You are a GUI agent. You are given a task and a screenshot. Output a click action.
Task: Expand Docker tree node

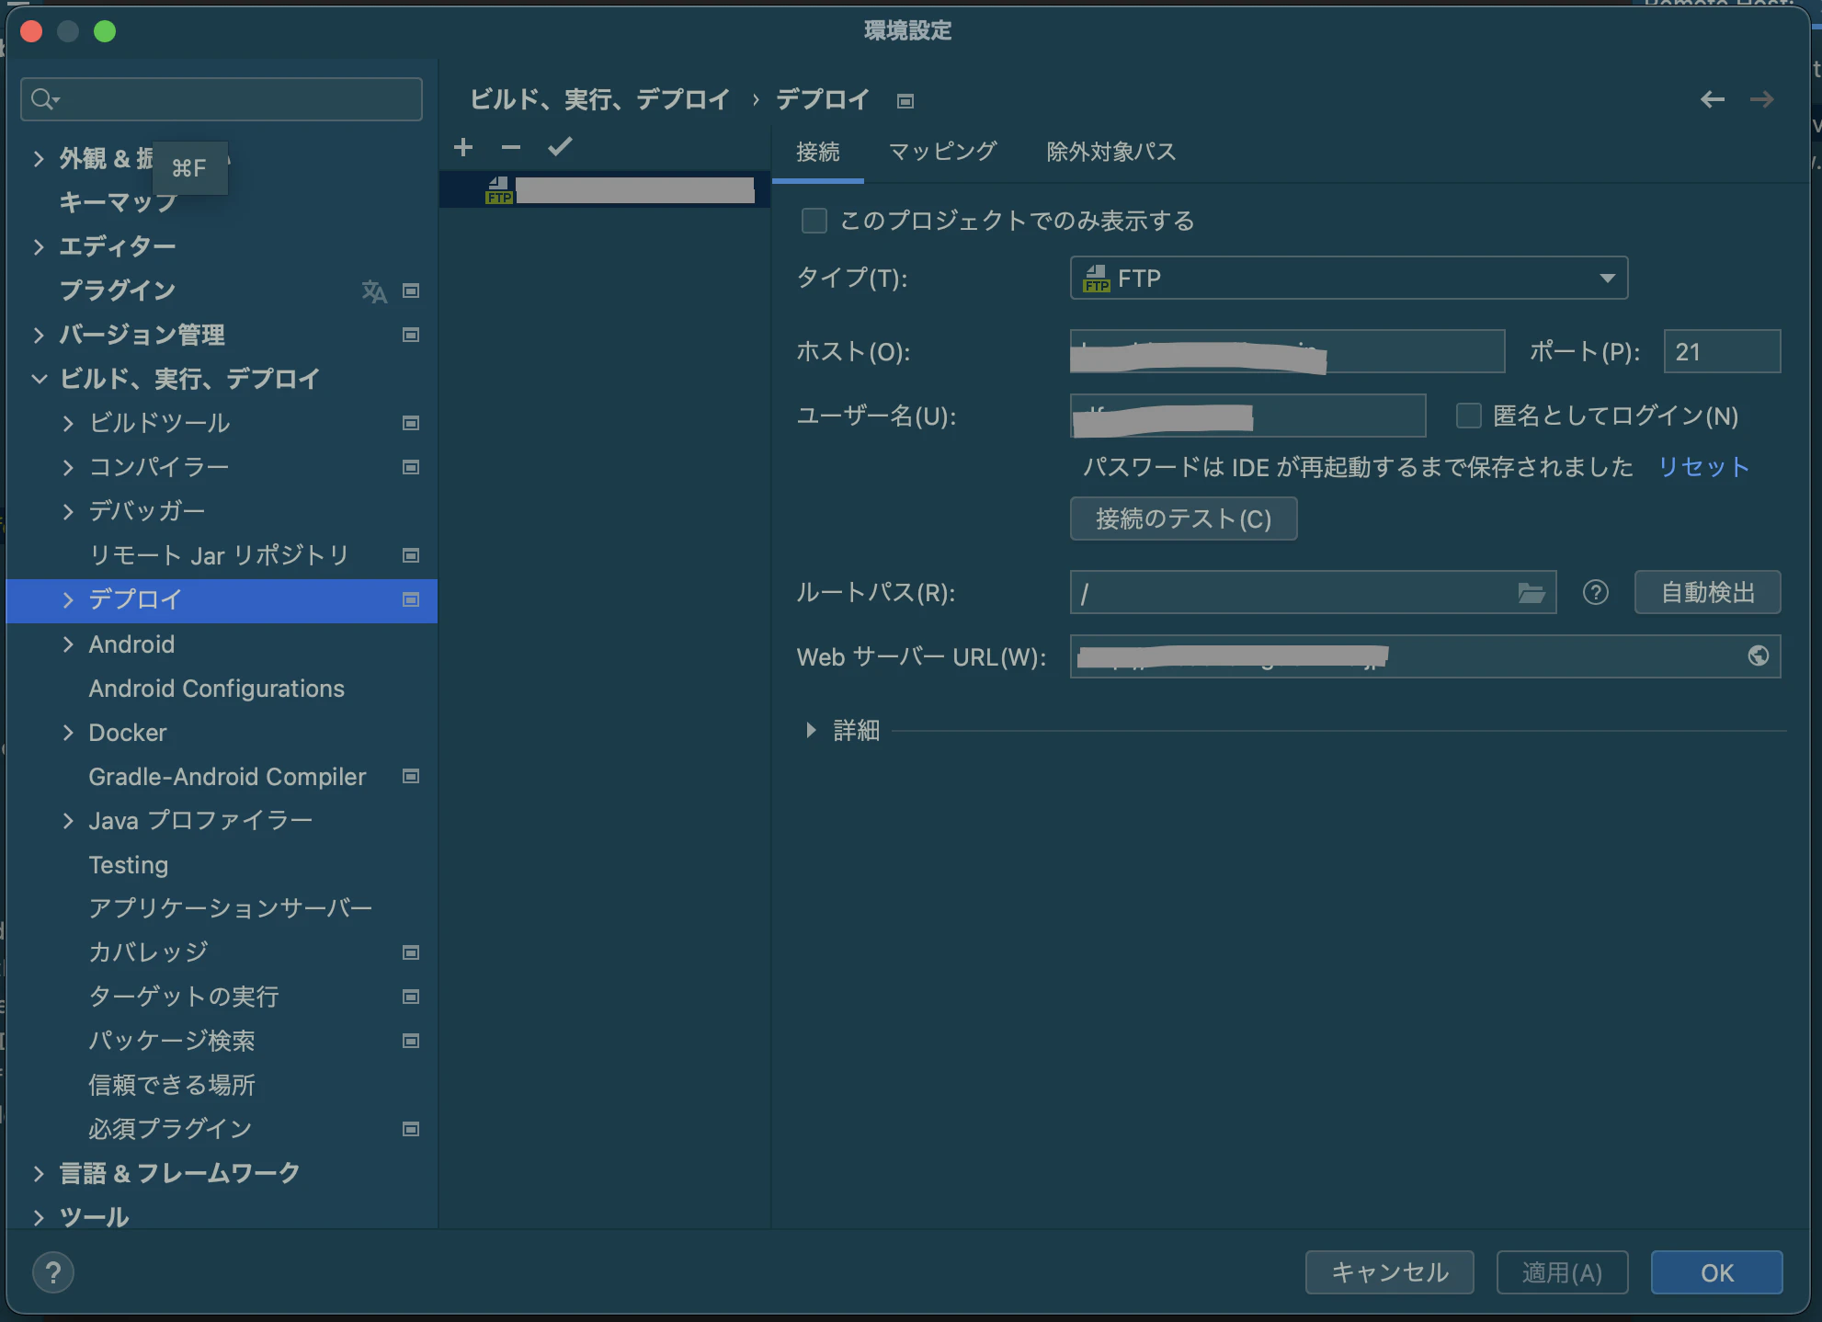click(x=68, y=733)
